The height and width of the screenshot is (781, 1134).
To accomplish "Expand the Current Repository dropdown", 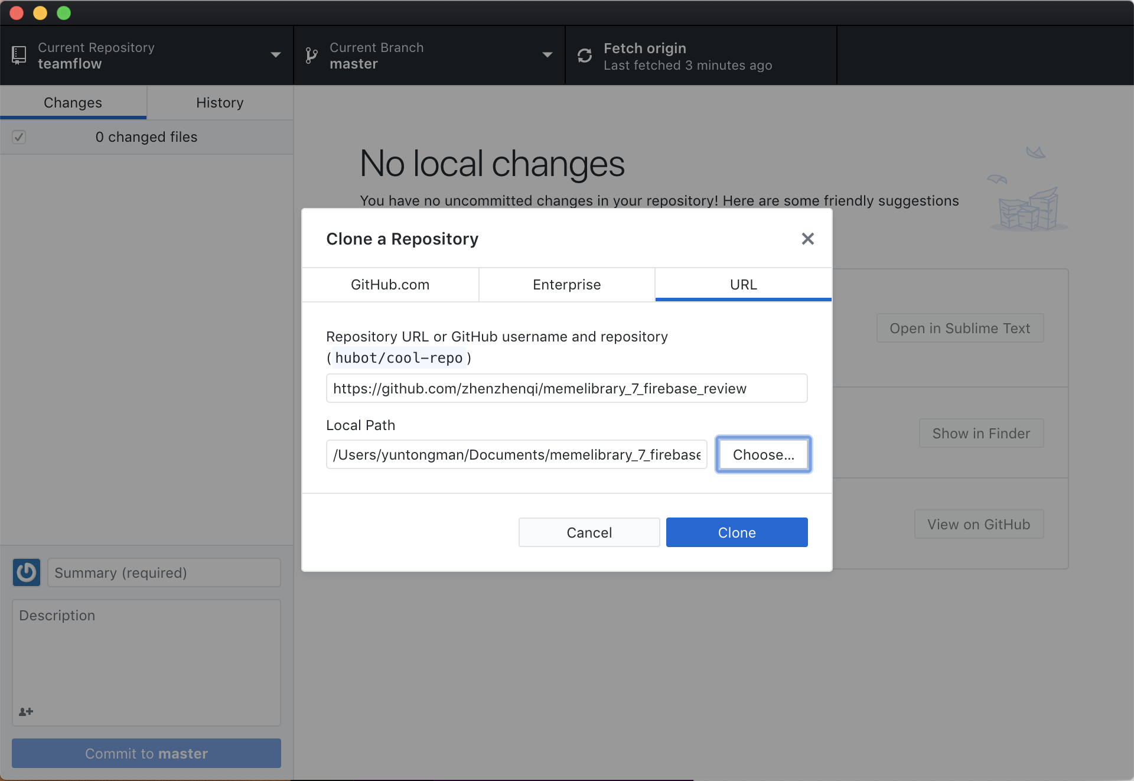I will 275,55.
